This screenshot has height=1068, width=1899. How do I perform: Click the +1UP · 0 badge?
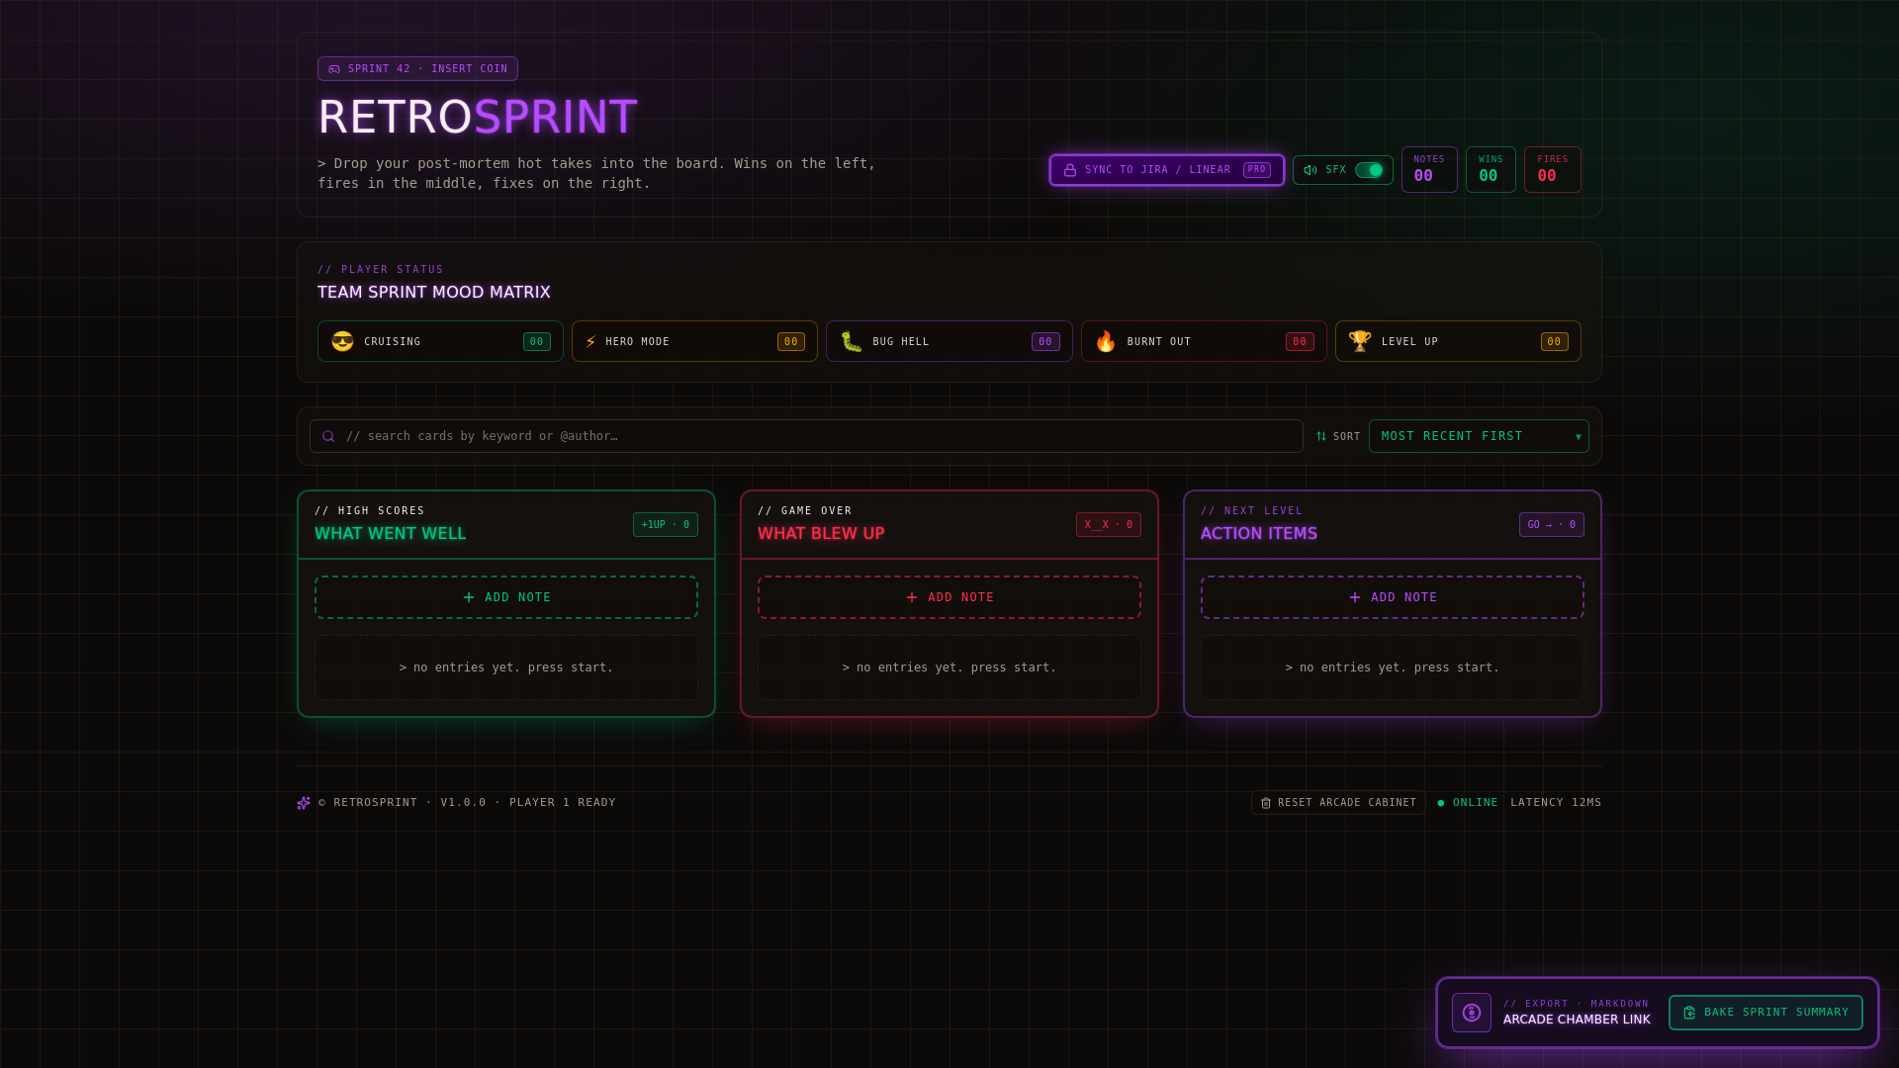[x=666, y=525]
